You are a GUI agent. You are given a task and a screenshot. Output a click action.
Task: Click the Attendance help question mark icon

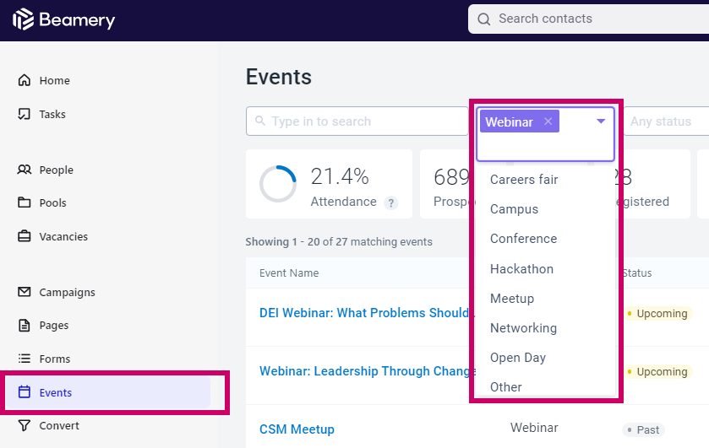(x=391, y=202)
